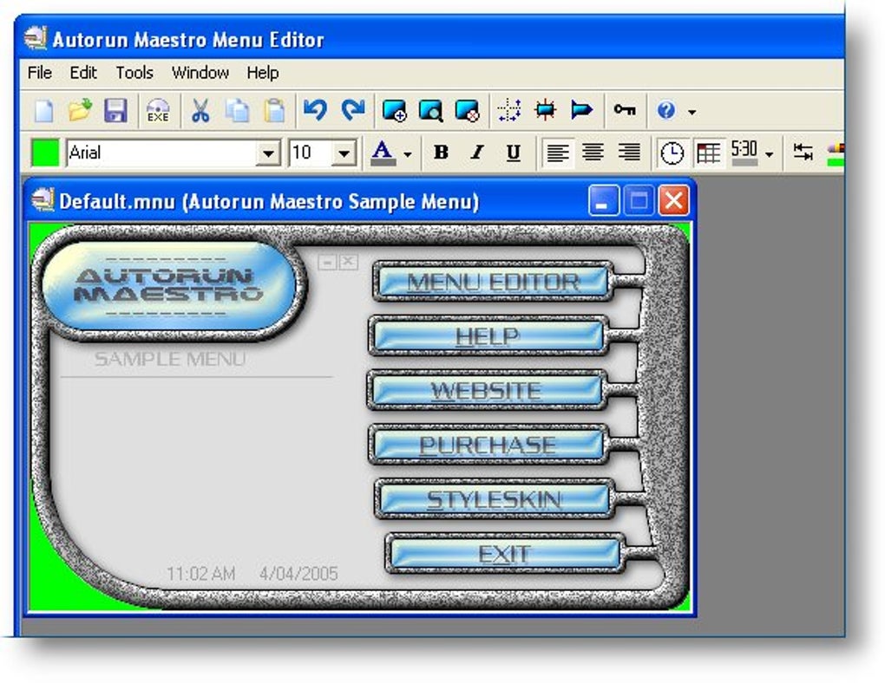This screenshot has height=683, width=885.
Task: Click the flag icon in the toolbar
Action: (581, 109)
